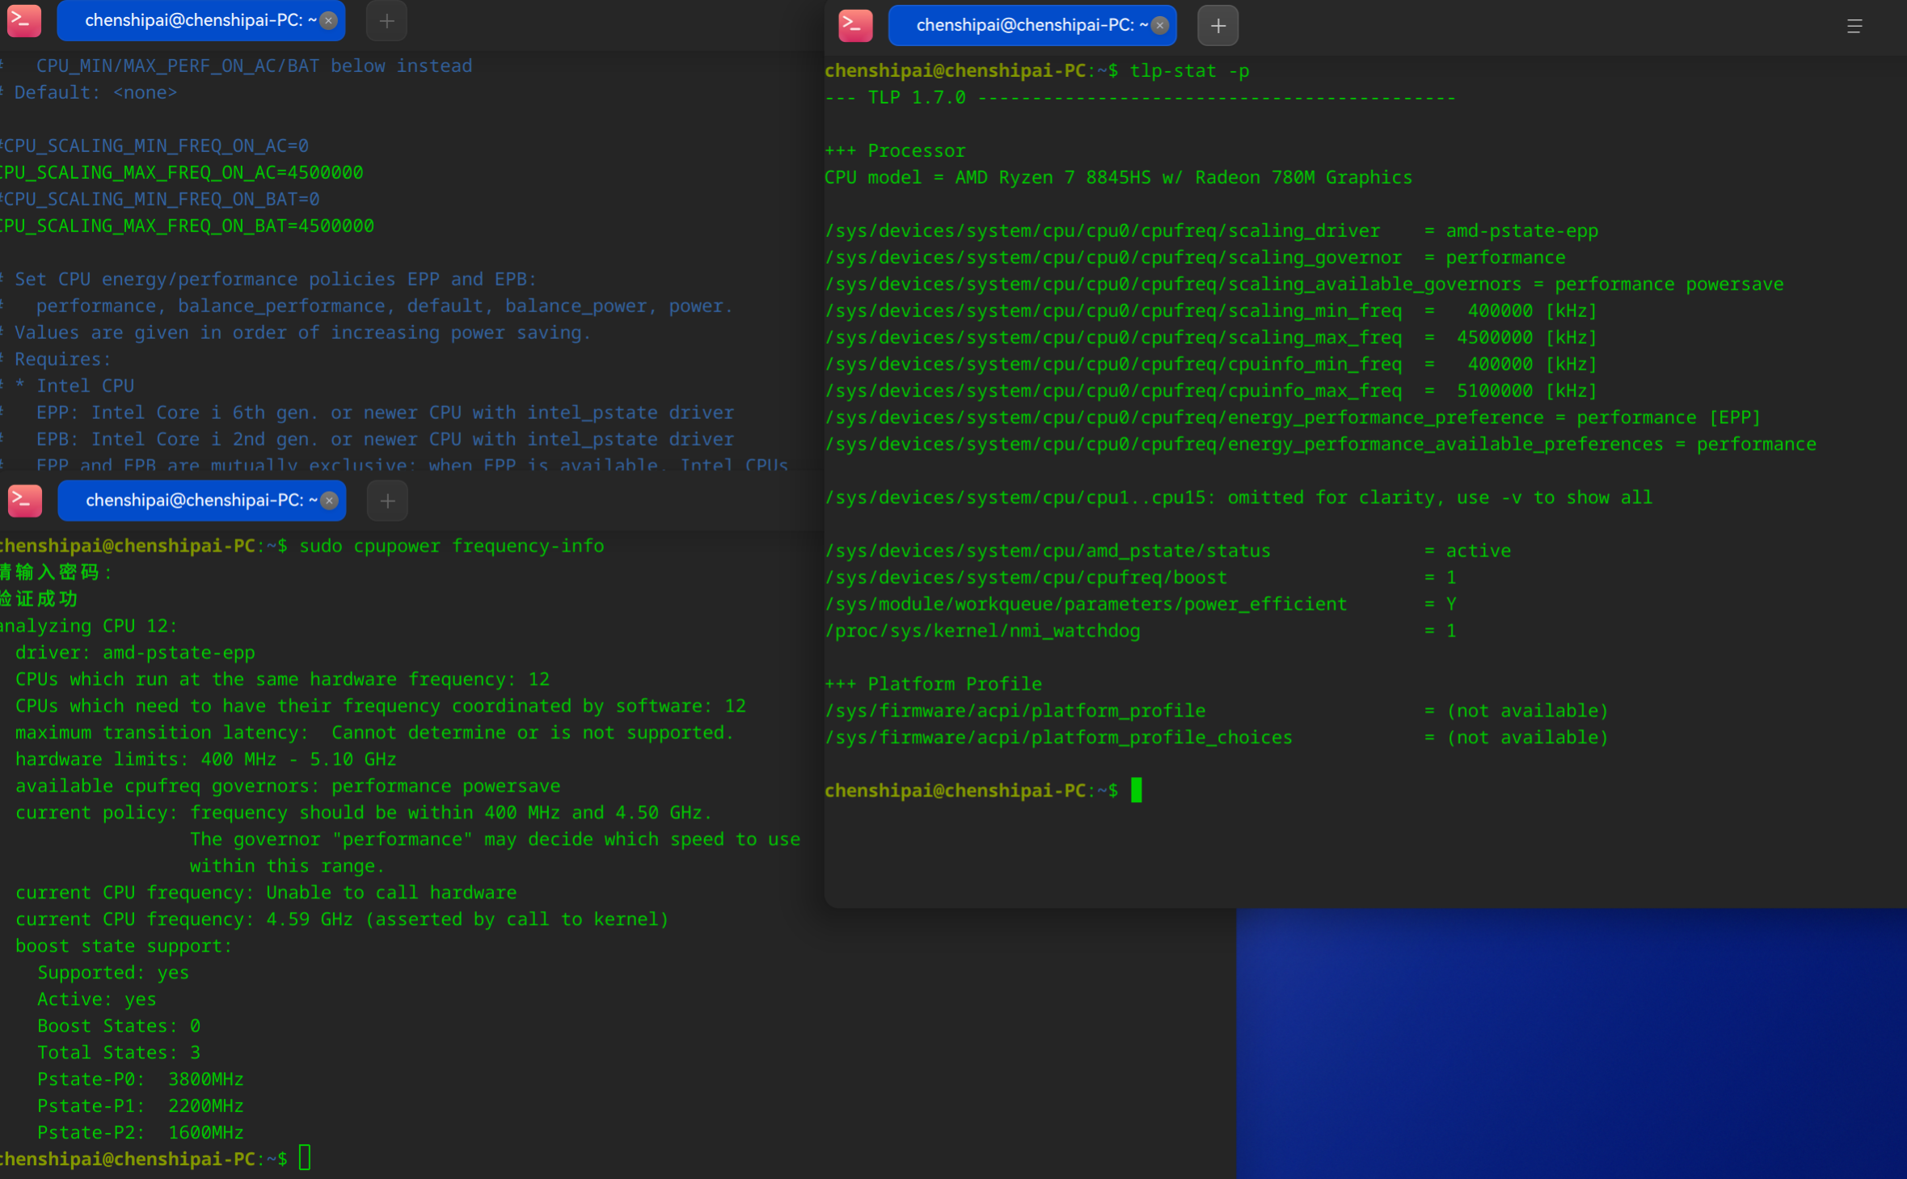Click 'CPU model = AMD Ryzen 7 8845HS' line
Image resolution: width=1907 pixels, height=1179 pixels.
pos(1118,178)
